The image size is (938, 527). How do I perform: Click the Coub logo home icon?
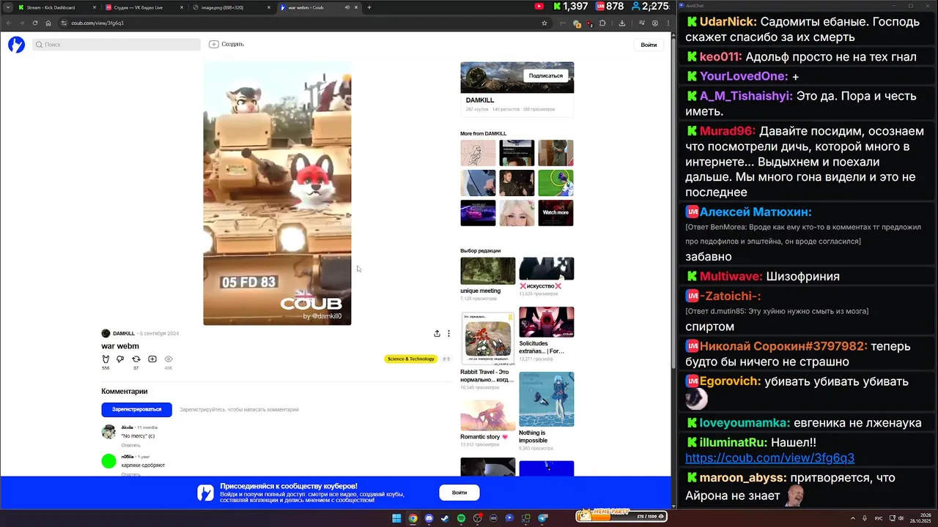[x=16, y=45]
